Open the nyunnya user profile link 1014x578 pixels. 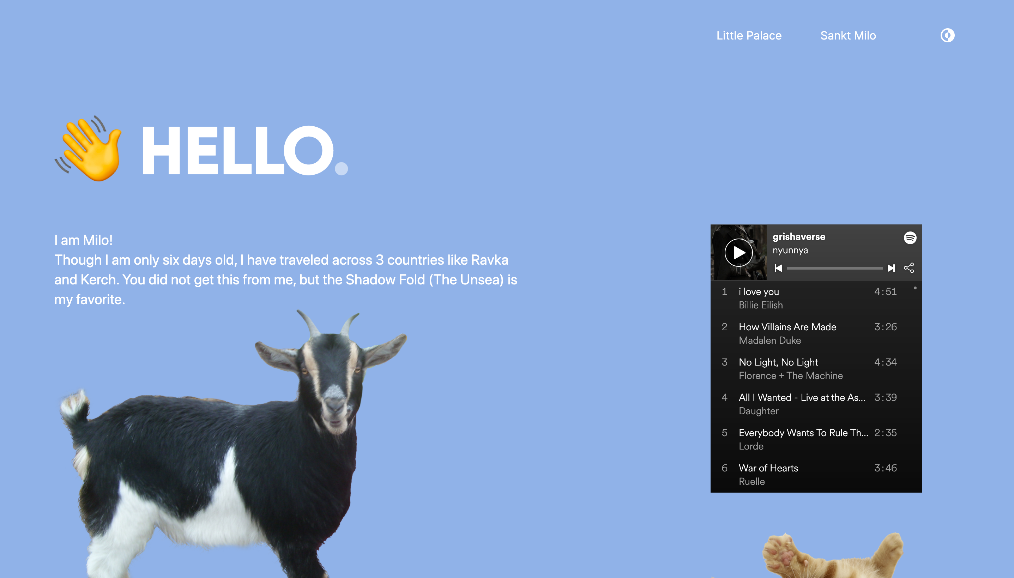tap(790, 251)
